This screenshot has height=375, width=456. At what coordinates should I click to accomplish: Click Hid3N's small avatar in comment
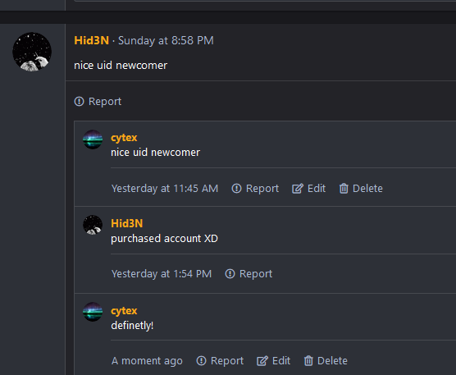click(x=93, y=225)
